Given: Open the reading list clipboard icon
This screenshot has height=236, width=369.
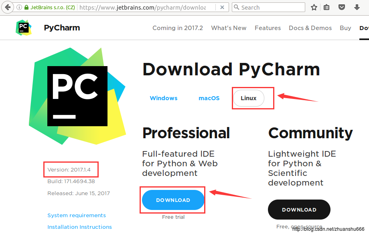Looking at the screenshot, I should pyautogui.click(x=327, y=7).
